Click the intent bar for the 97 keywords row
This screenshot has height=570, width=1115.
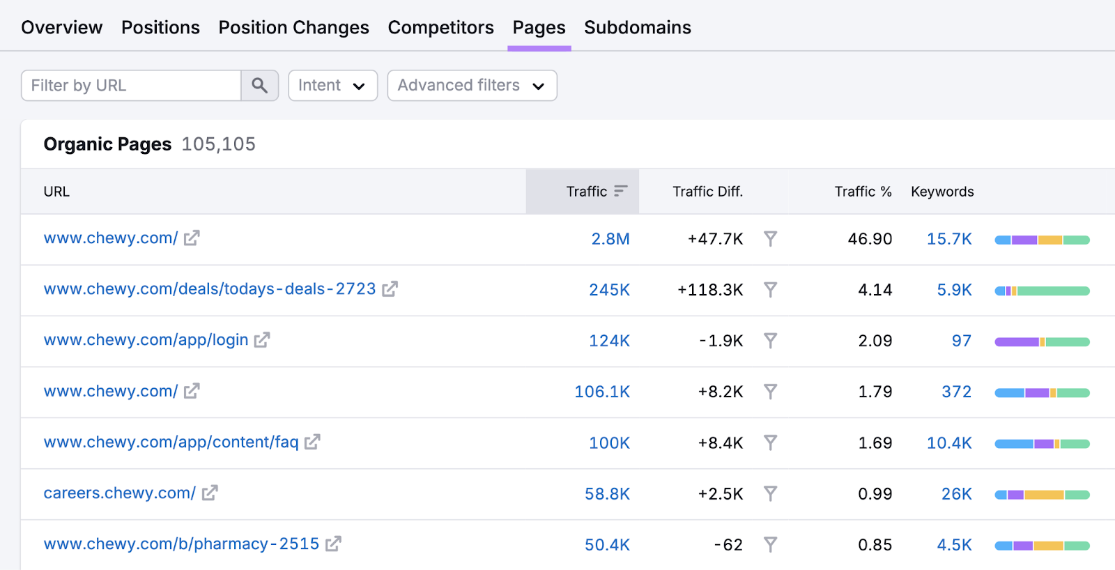click(1042, 341)
